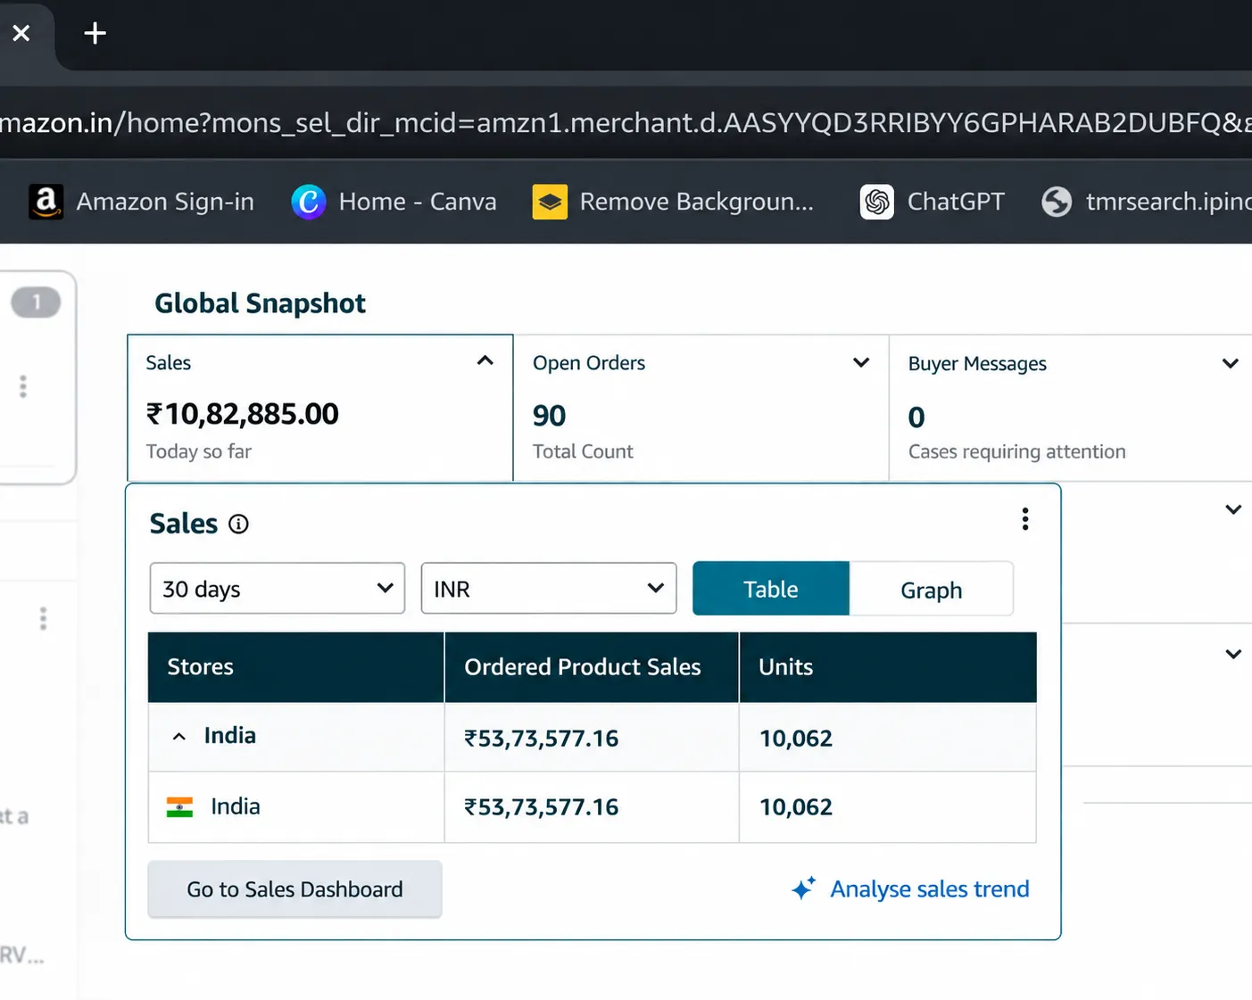
Task: Click the grey notification badge showing 1
Action: (x=36, y=302)
